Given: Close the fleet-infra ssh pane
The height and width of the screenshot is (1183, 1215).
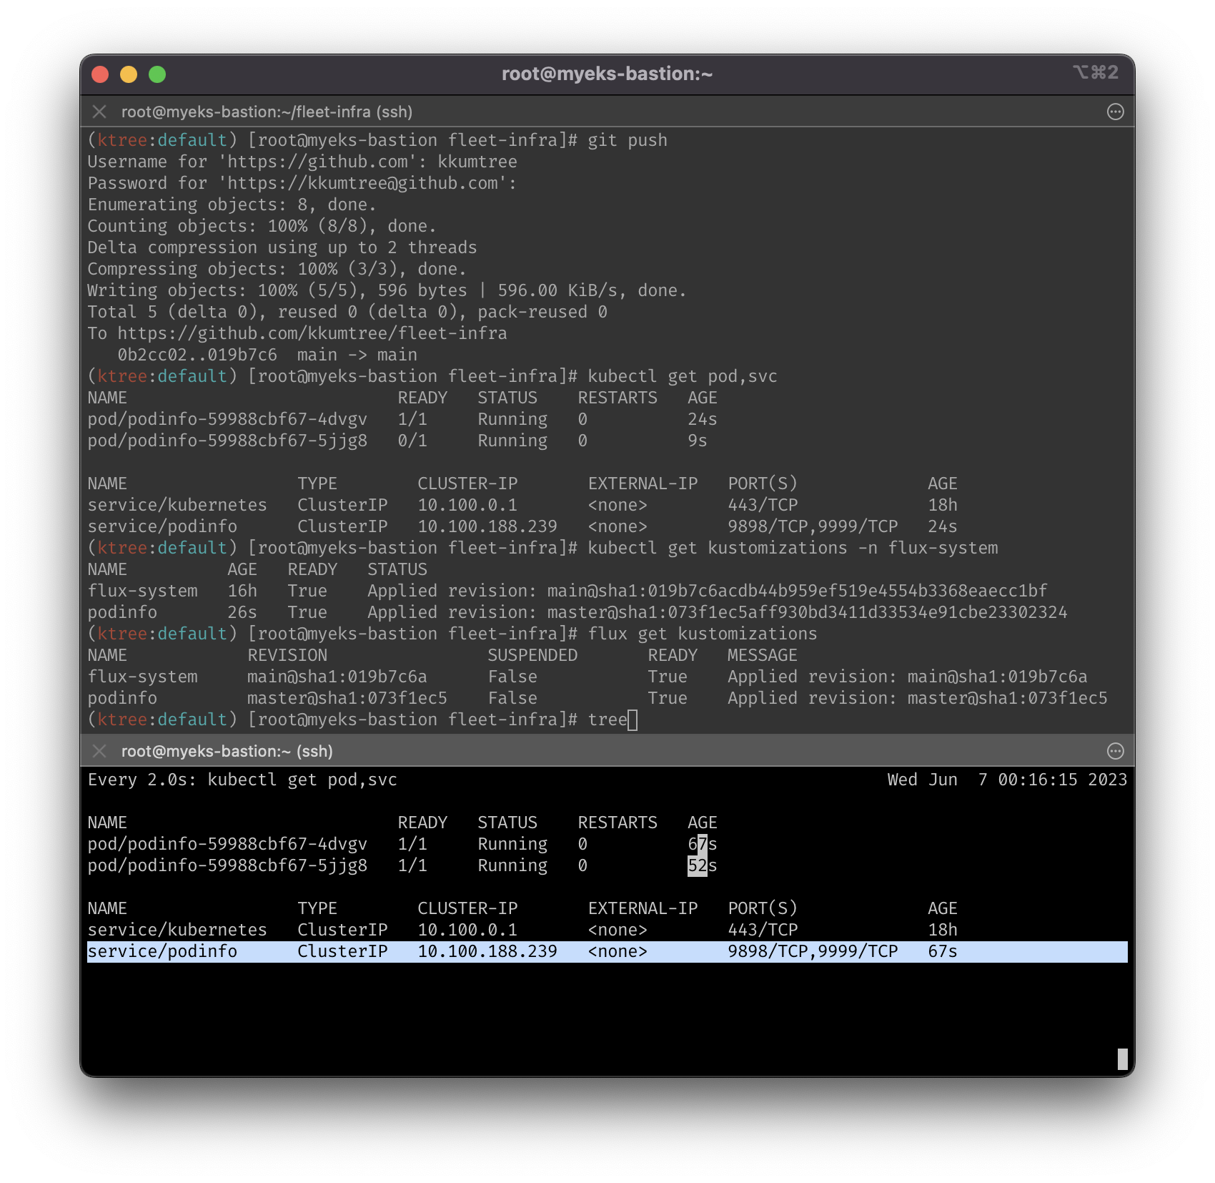Looking at the screenshot, I should point(99,112).
